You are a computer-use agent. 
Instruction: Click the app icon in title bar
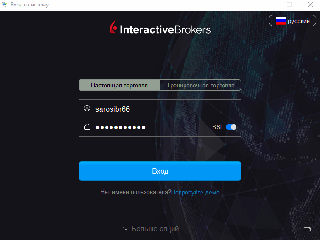coord(5,5)
